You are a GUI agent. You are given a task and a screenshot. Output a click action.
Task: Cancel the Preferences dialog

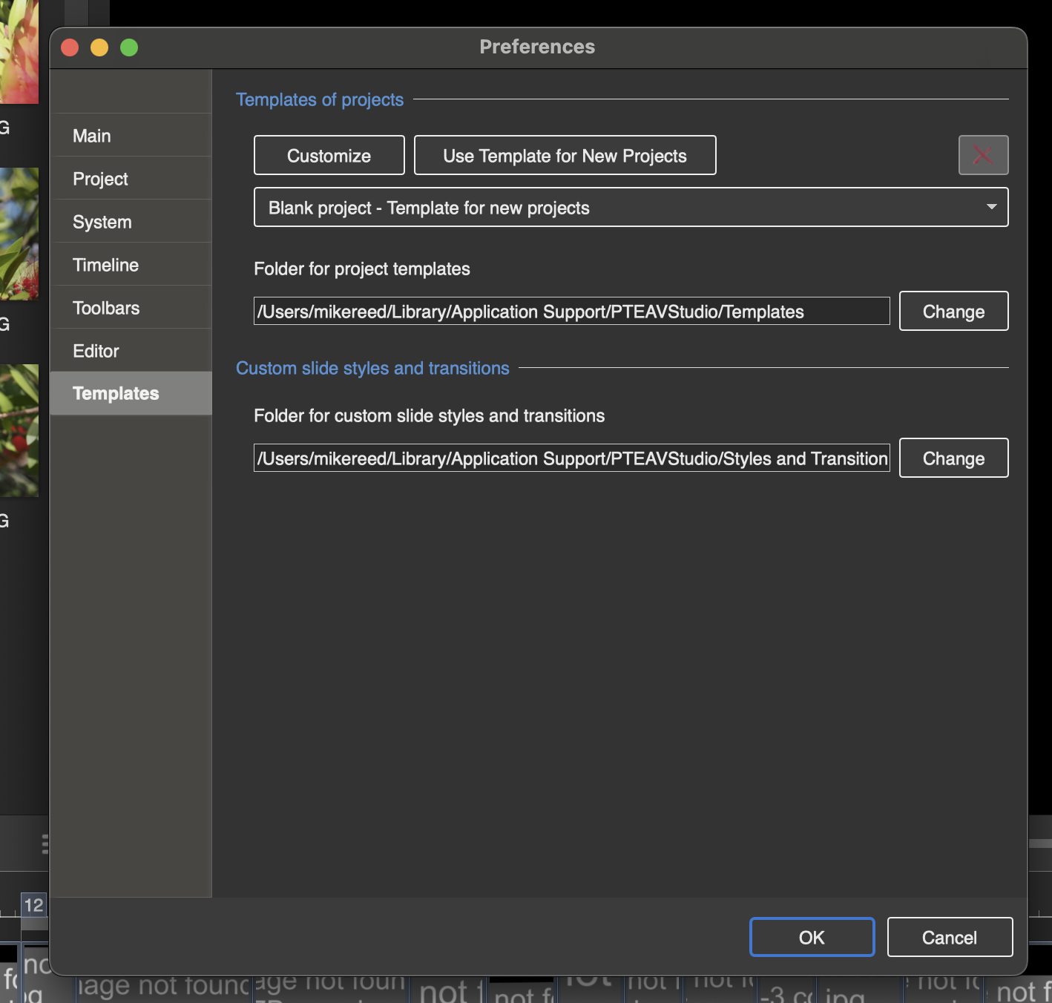(x=949, y=938)
